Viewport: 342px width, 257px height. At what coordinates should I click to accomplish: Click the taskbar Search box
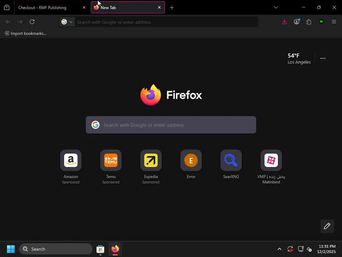coord(56,249)
